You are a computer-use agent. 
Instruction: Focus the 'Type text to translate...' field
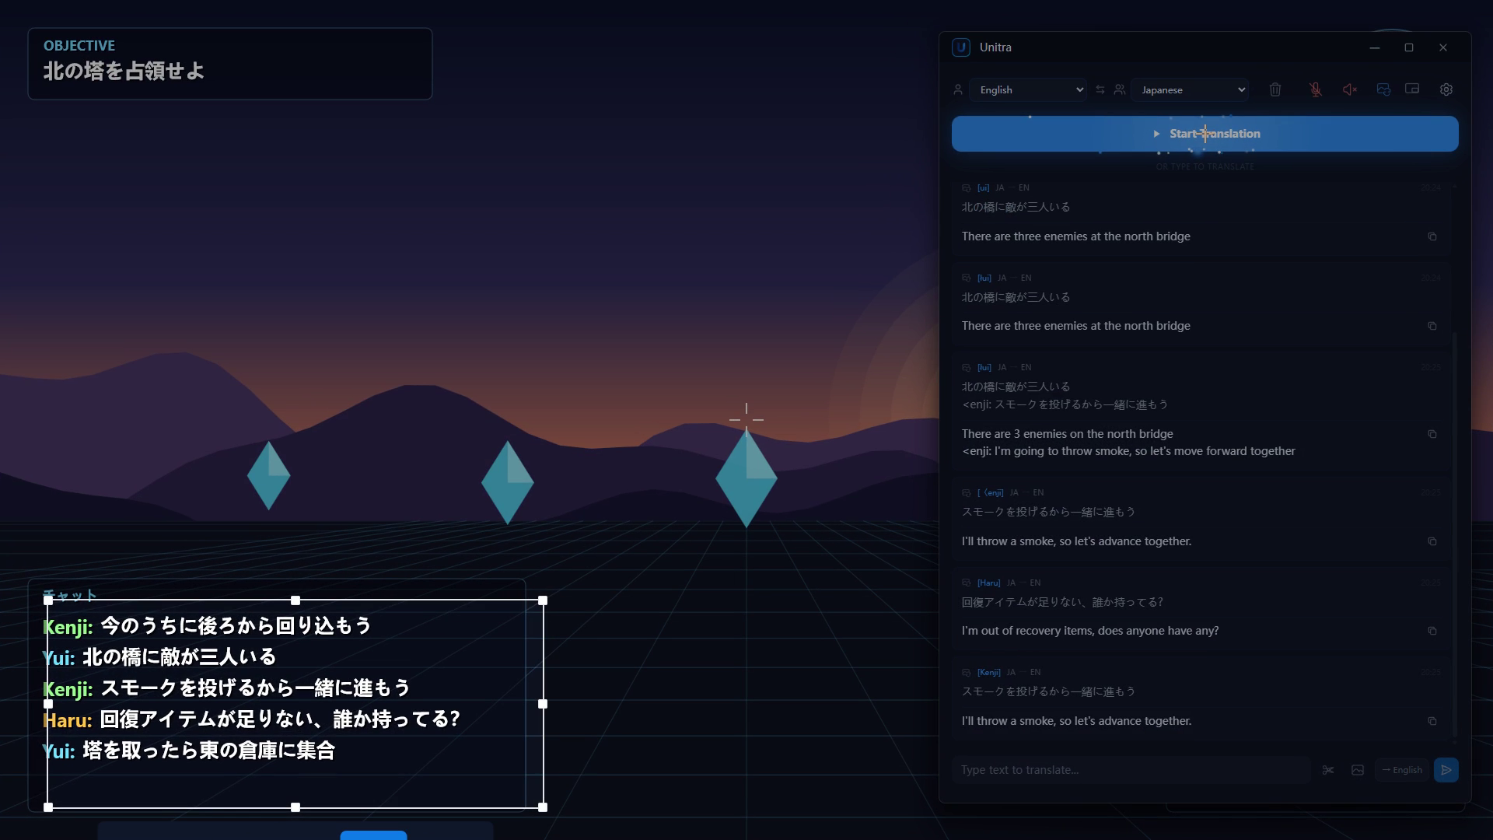[1131, 770]
